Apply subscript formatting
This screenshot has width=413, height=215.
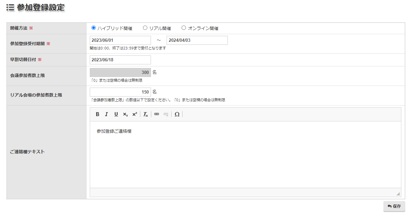125,114
